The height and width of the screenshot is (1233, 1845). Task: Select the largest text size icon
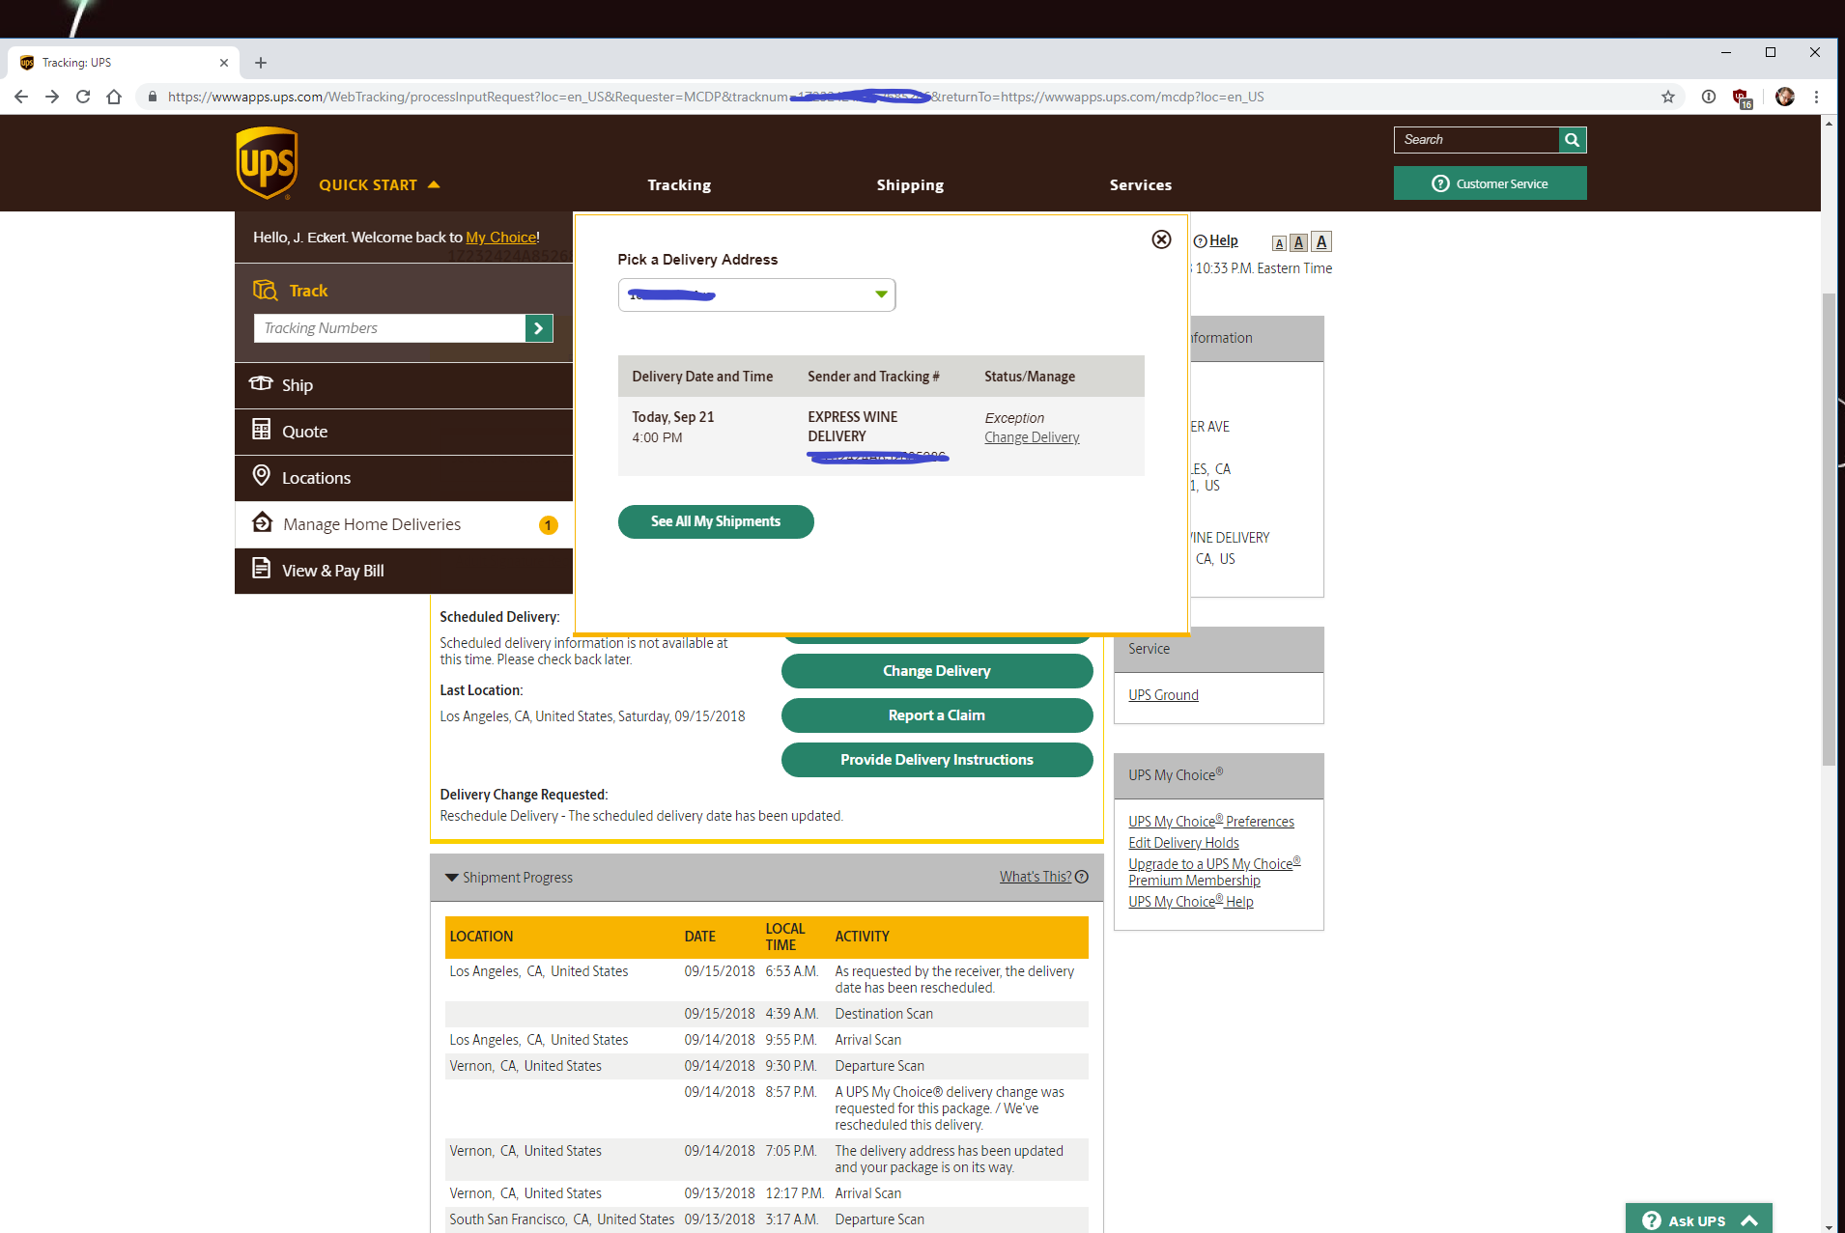coord(1321,242)
